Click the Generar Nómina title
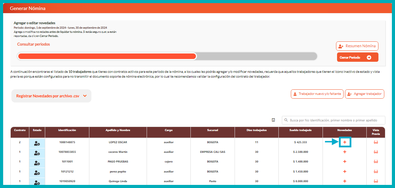The image size is (395, 188). pos(28,8)
